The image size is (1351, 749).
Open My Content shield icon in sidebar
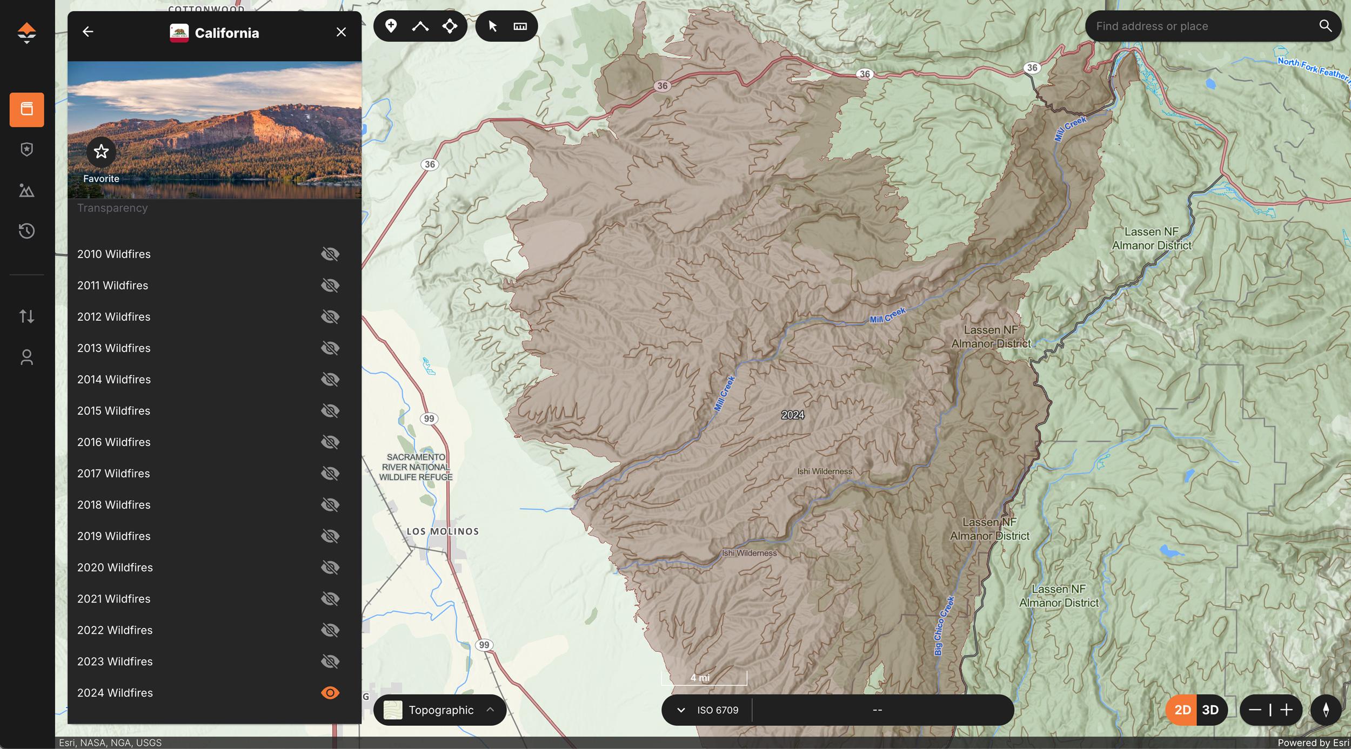[26, 150]
